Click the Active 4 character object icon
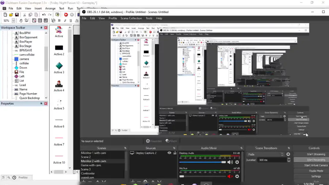This screenshot has height=185, width=329. tap(59, 84)
